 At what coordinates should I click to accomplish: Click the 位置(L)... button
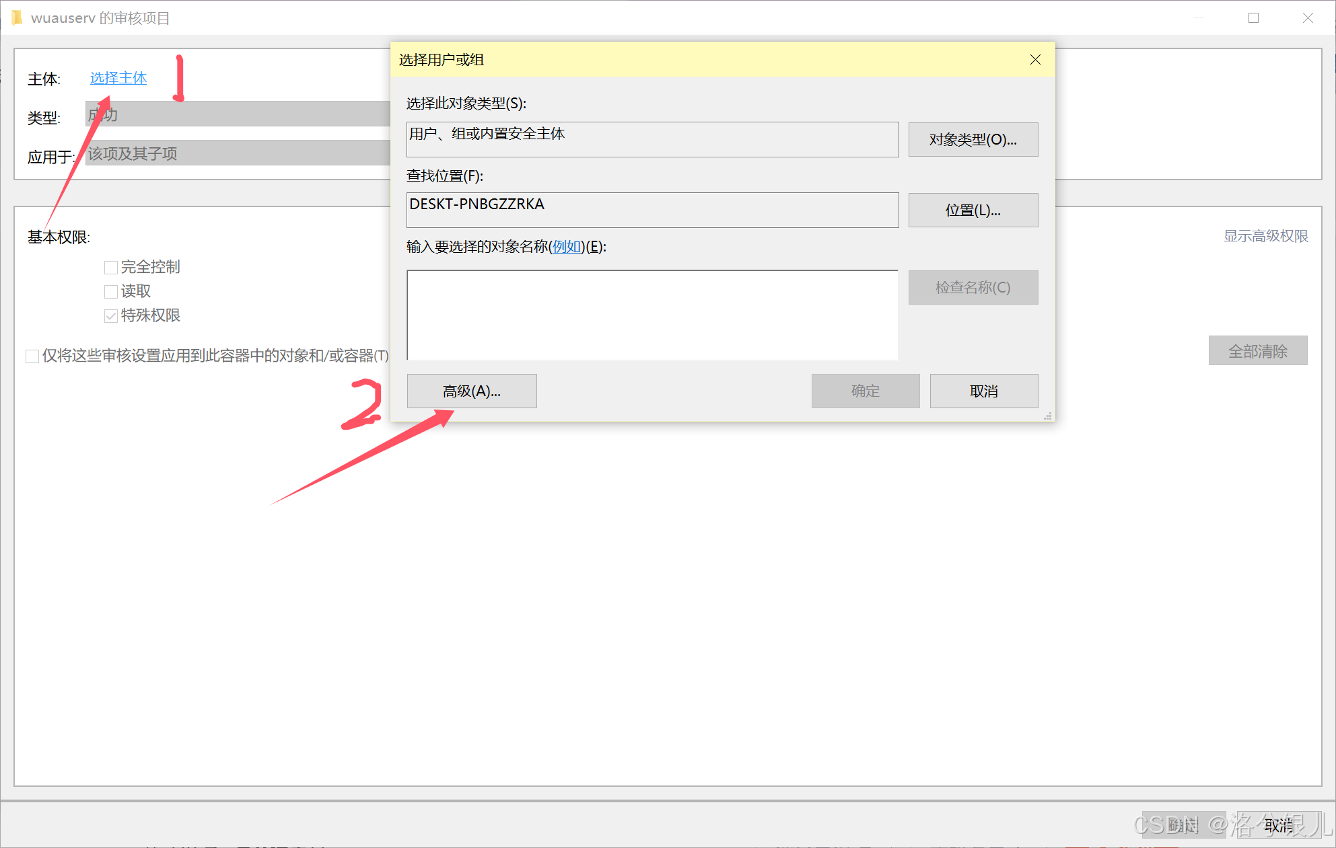click(x=973, y=210)
